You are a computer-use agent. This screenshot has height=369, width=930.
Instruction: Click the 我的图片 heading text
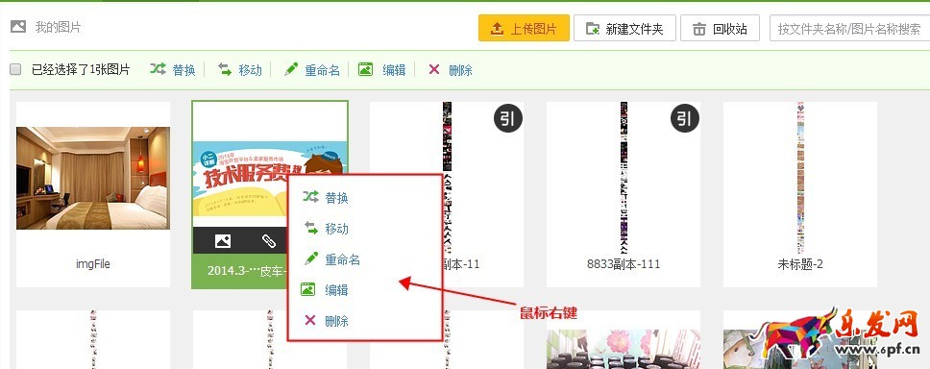pos(58,27)
